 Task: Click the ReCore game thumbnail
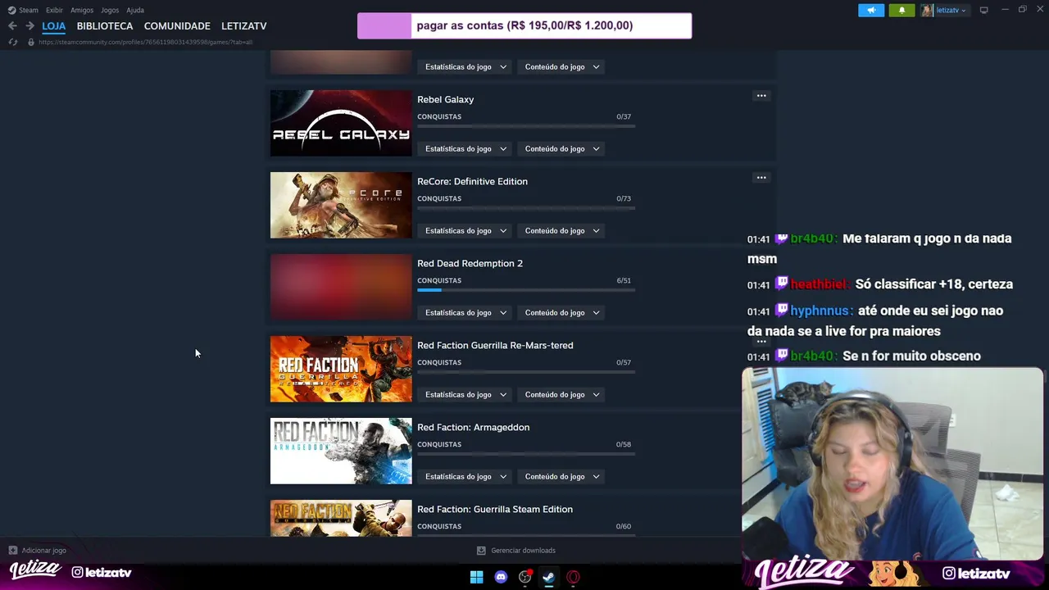pos(341,205)
